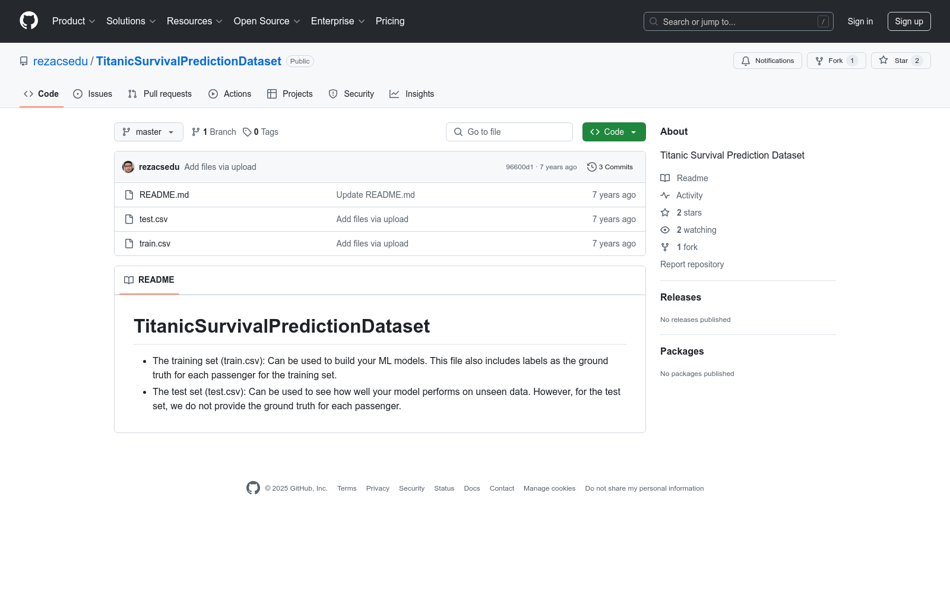
Task: View the 0 Tags list
Action: point(261,132)
